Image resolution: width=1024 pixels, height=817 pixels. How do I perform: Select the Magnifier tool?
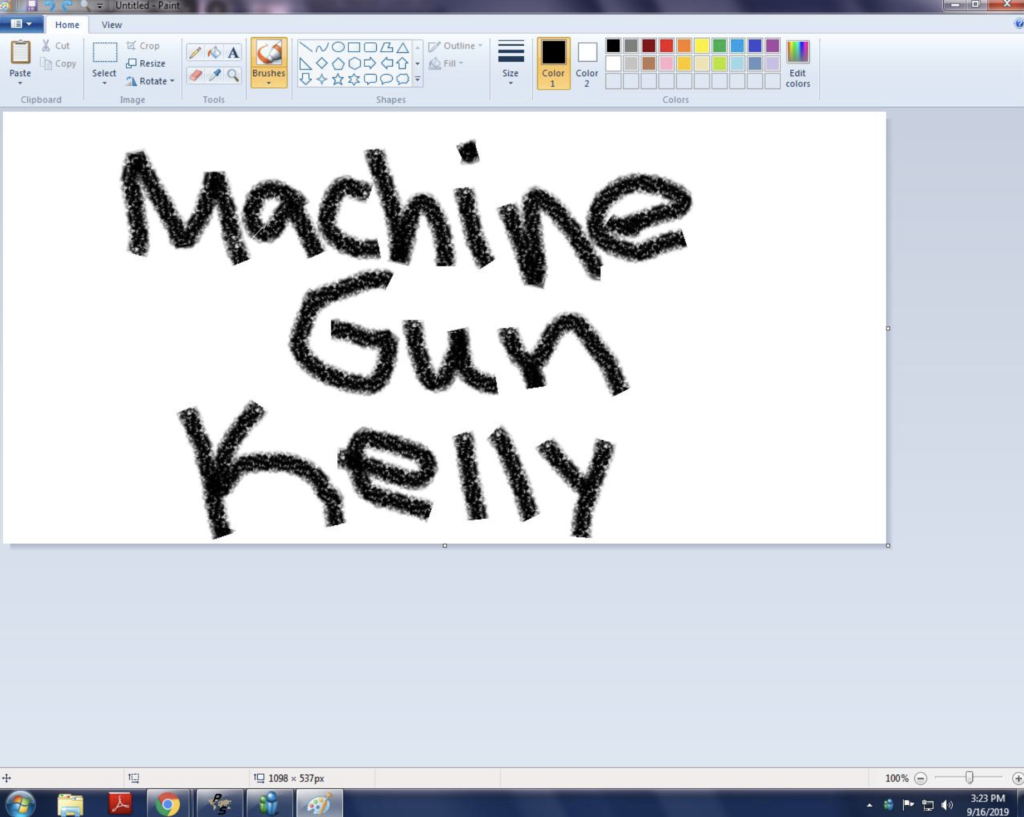233,75
